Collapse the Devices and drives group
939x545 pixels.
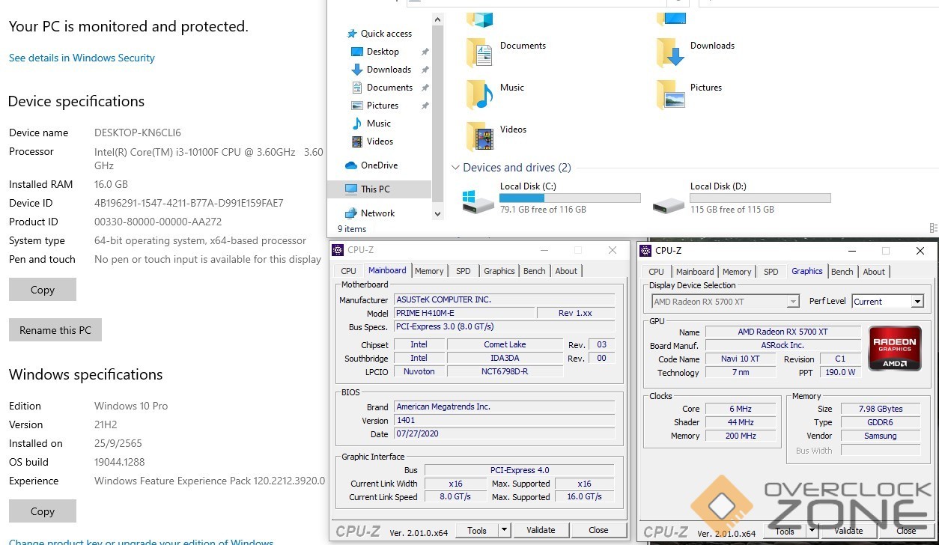(x=455, y=168)
